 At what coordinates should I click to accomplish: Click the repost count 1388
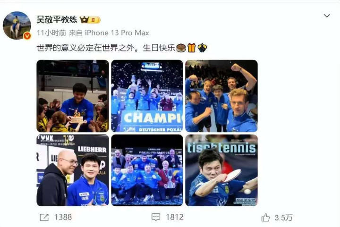click(63, 217)
